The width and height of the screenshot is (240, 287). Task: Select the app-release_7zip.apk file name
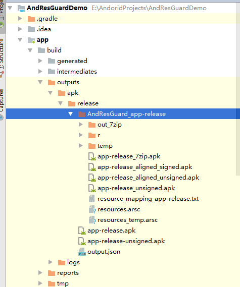pyautogui.click(x=129, y=156)
